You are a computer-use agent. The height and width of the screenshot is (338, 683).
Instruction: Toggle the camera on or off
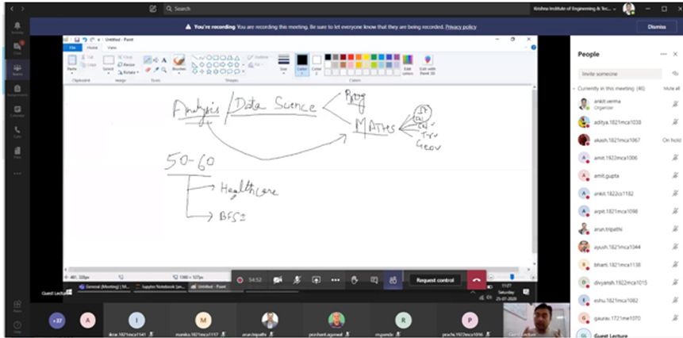[x=278, y=280]
